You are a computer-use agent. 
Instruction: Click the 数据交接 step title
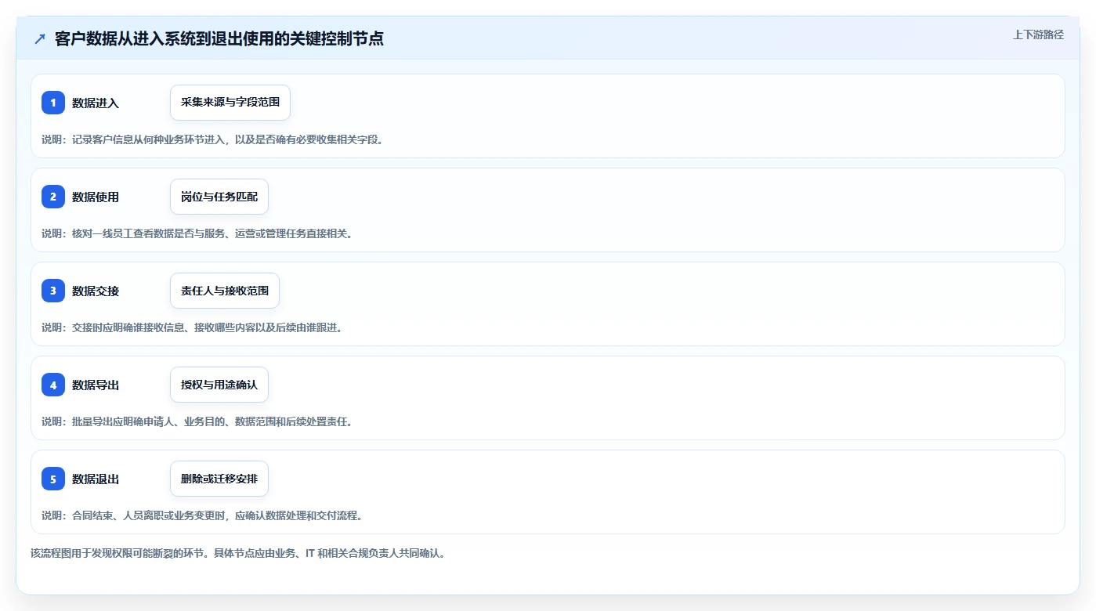point(96,291)
